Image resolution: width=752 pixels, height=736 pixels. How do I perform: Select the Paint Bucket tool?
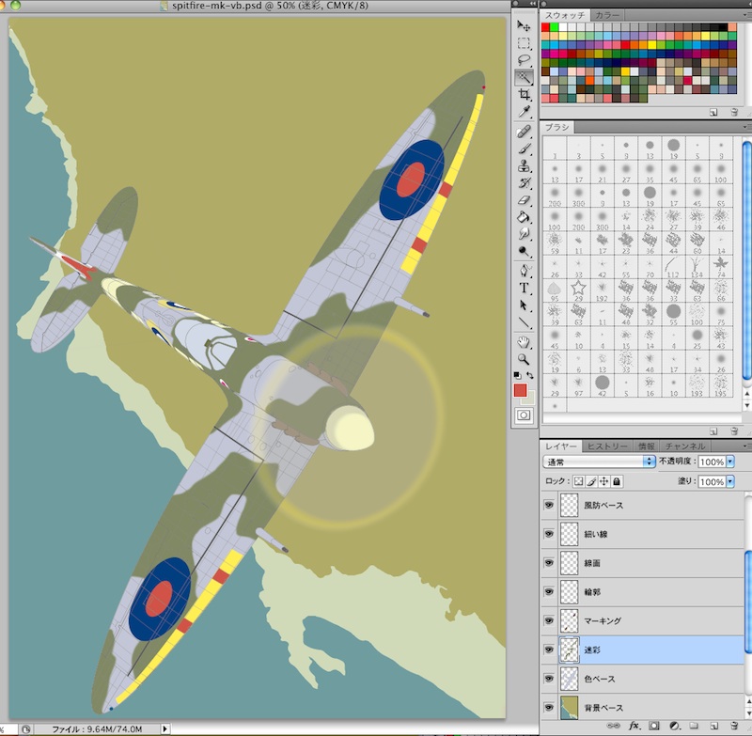[524, 217]
